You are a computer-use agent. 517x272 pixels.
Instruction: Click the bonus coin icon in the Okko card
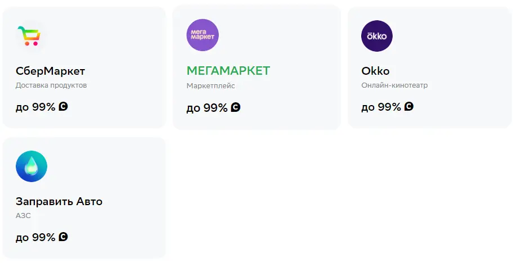[409, 106]
